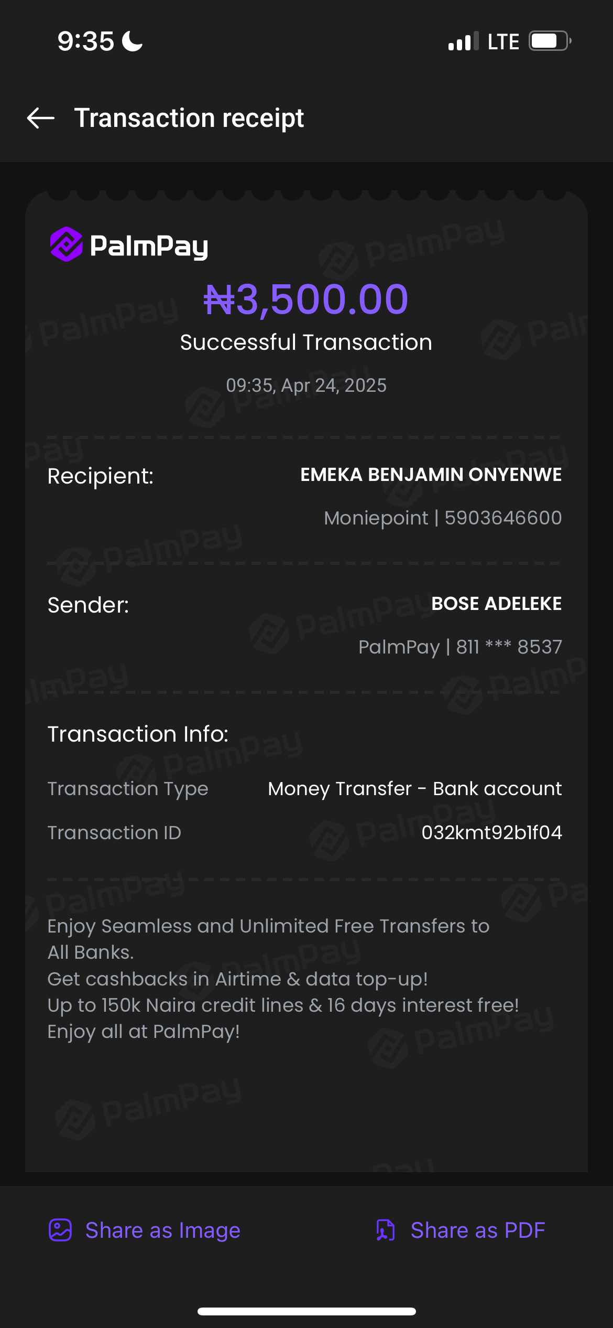This screenshot has width=613, height=1328.
Task: Tap sender name BOSE ADELEKE
Action: (x=496, y=604)
